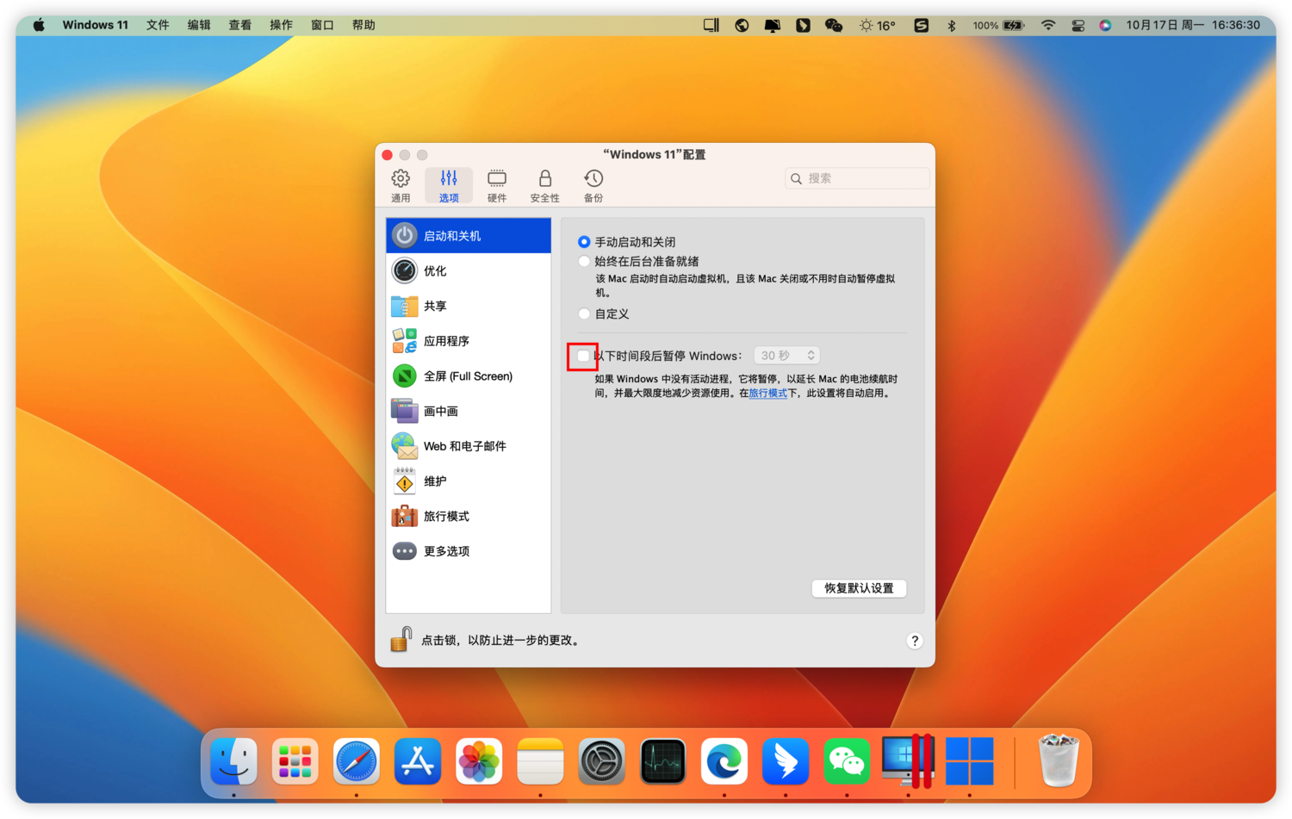The height and width of the screenshot is (819, 1292).
Task: Launch Safari from the Dock
Action: click(x=356, y=761)
